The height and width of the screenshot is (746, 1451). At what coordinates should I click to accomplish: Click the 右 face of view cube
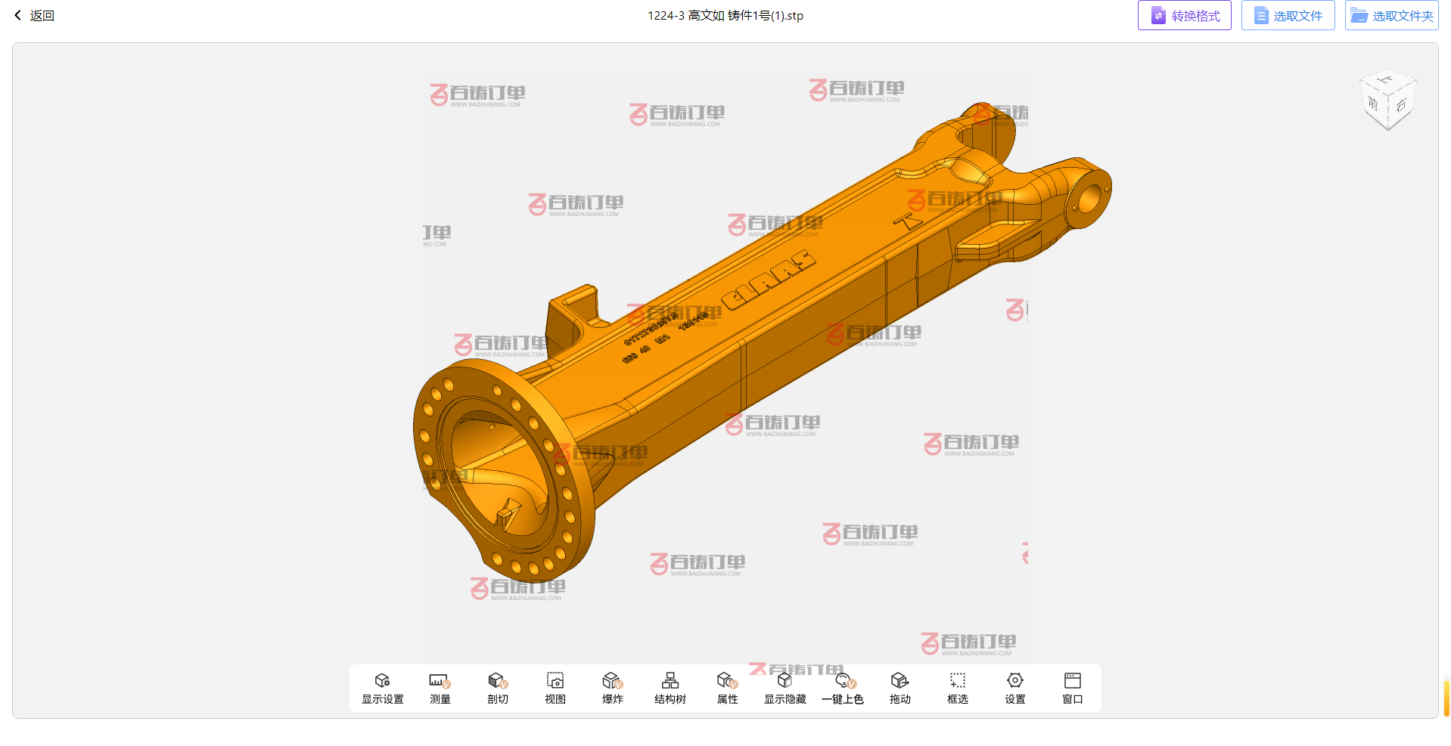(x=1401, y=105)
